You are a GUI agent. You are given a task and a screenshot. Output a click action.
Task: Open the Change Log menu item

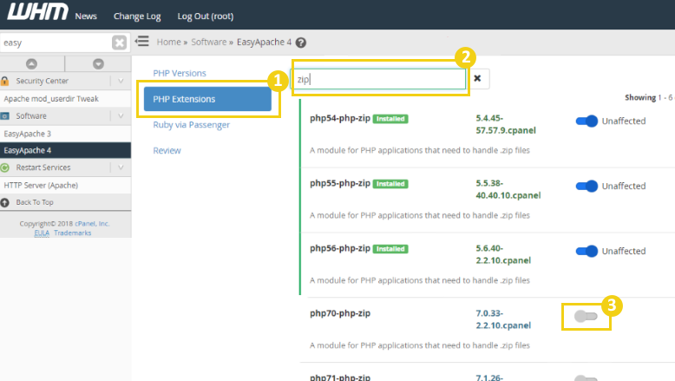(x=137, y=16)
